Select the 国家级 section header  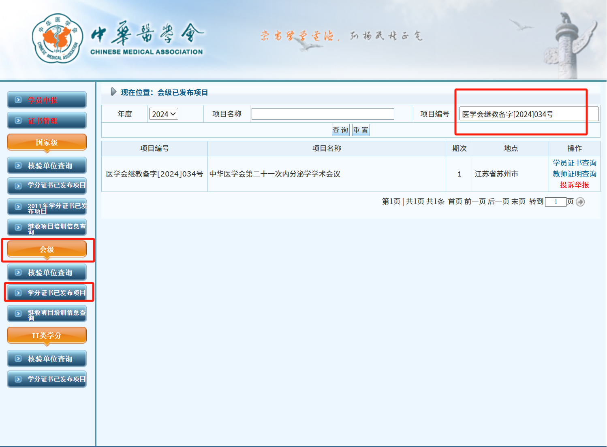(x=47, y=143)
